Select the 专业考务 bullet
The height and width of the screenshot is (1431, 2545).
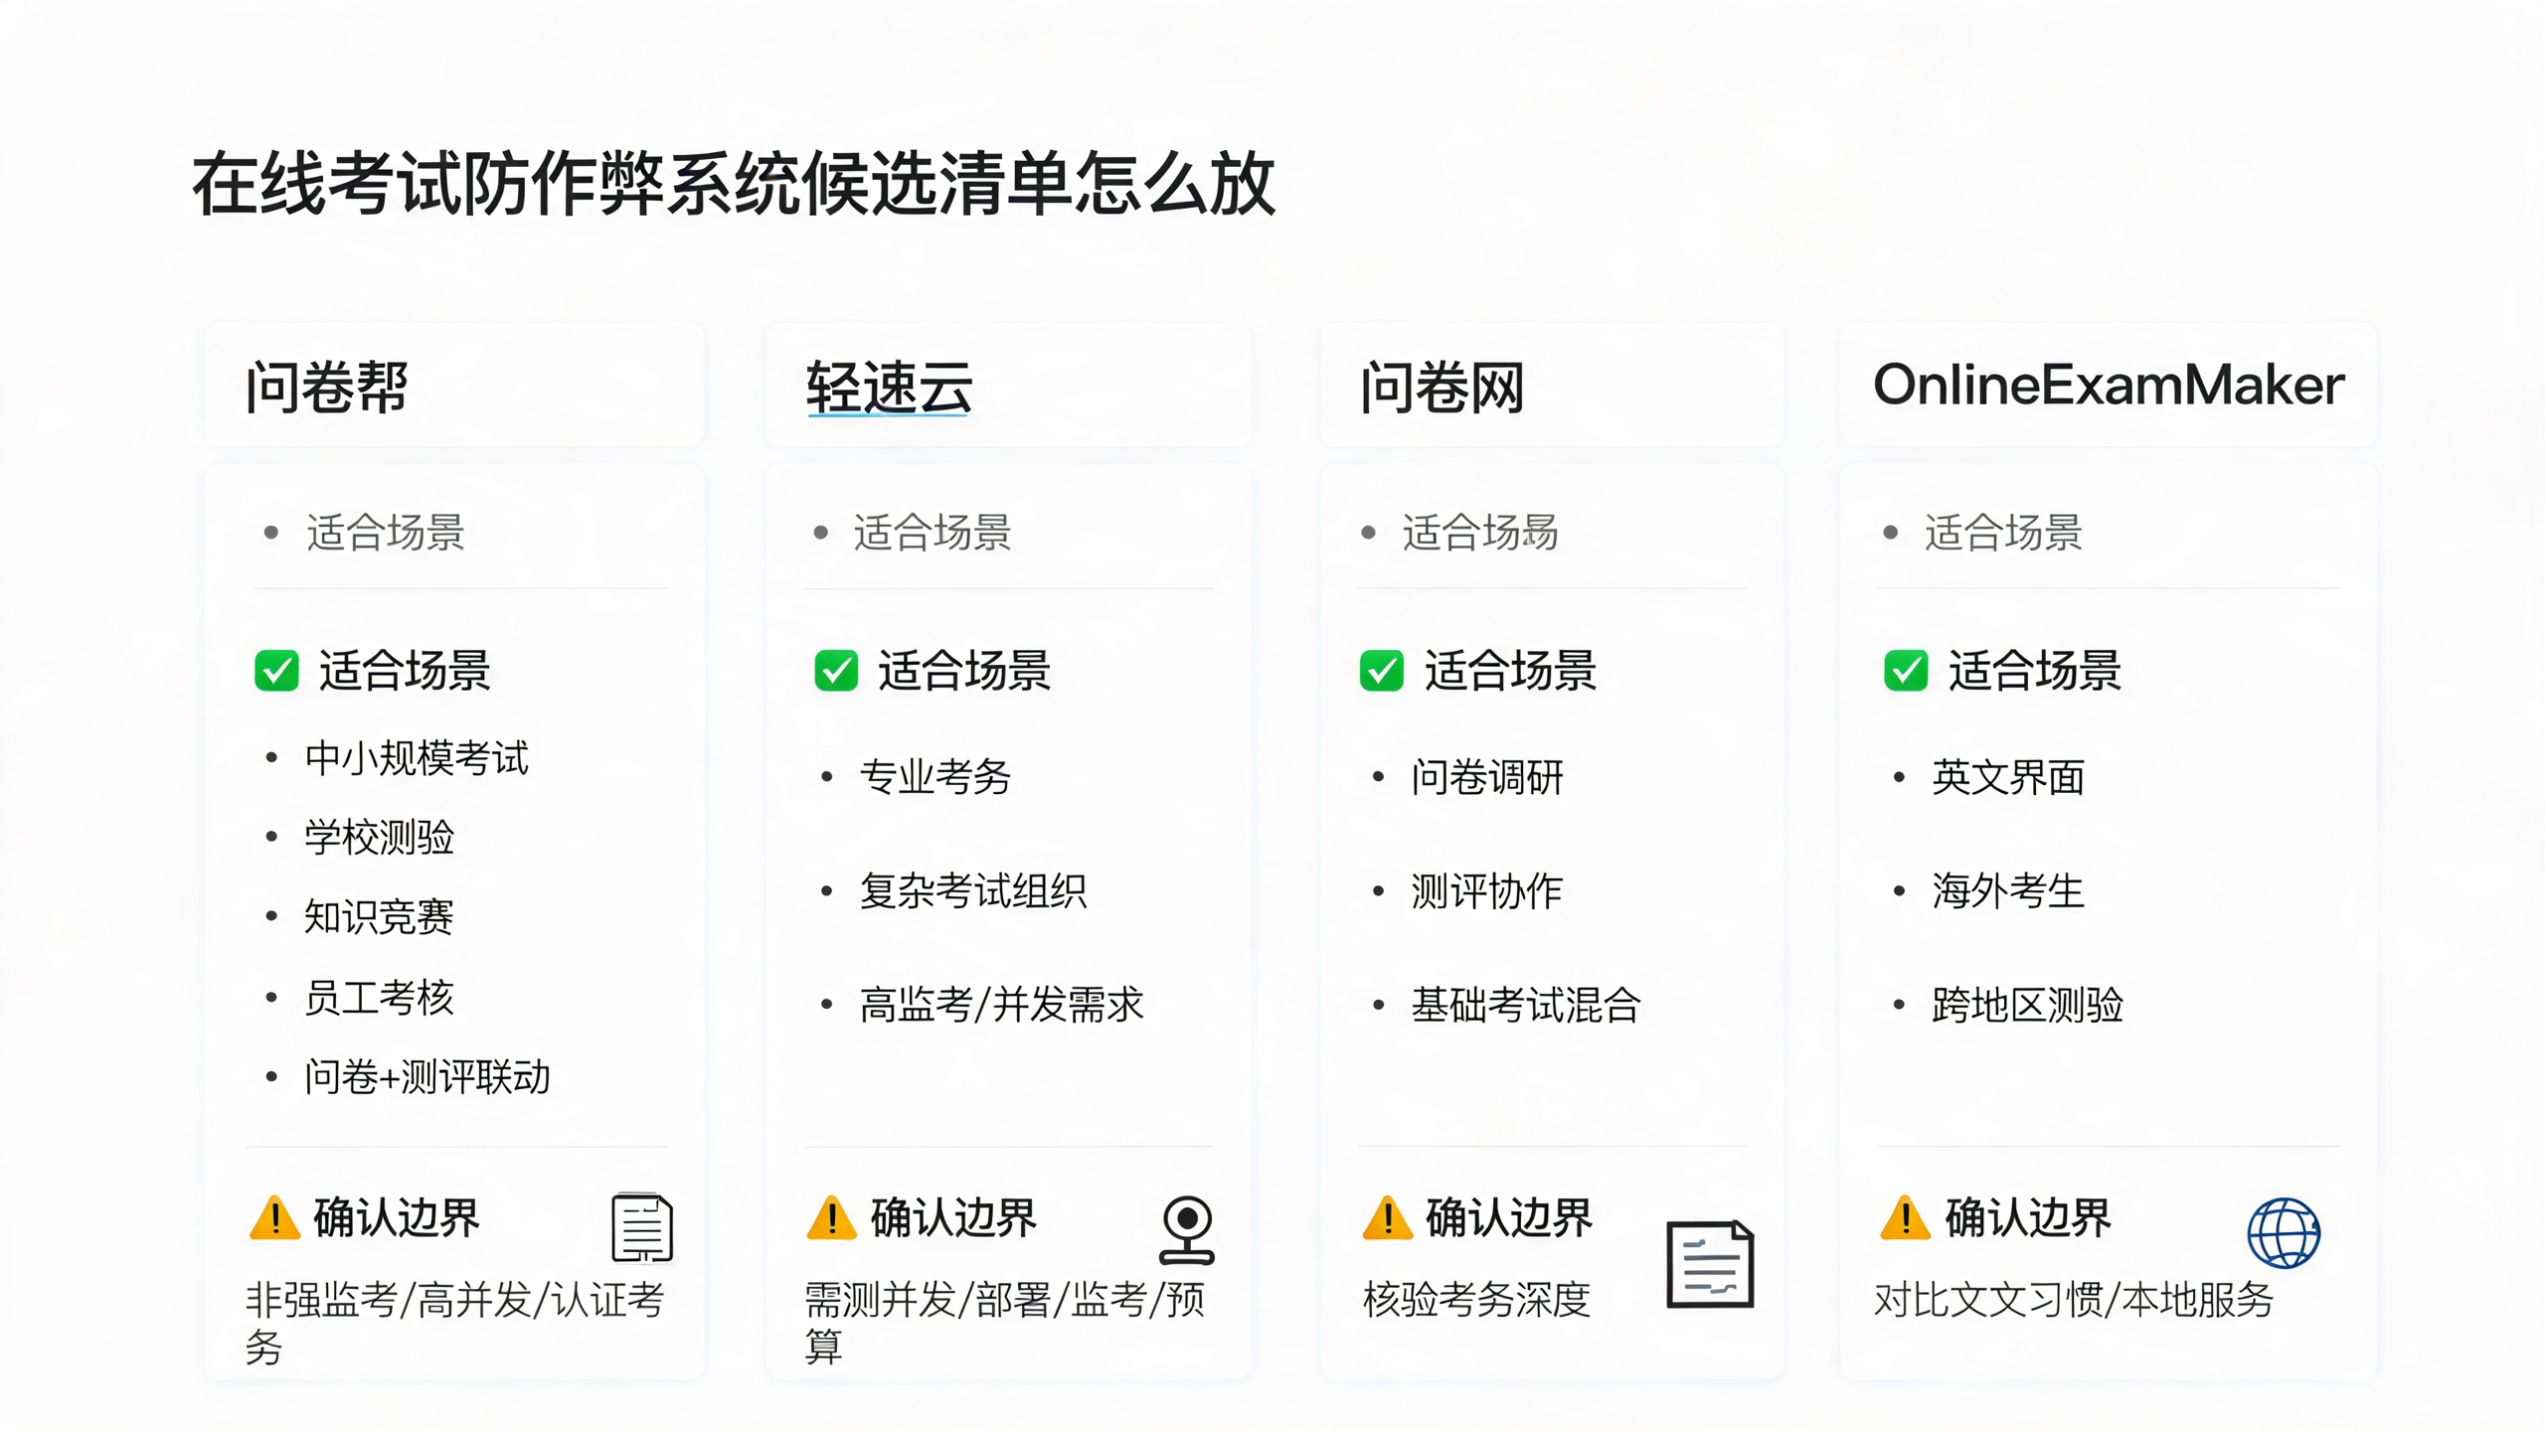coord(934,777)
